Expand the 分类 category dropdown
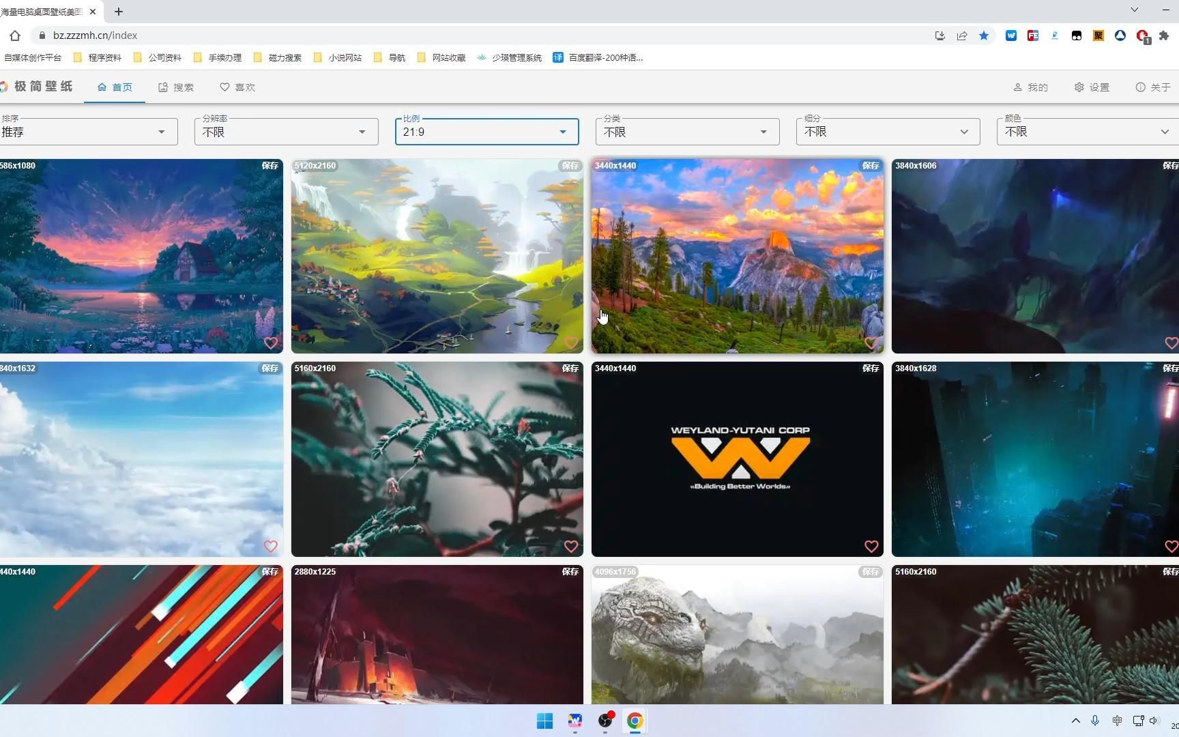This screenshot has height=737, width=1179. [x=688, y=132]
